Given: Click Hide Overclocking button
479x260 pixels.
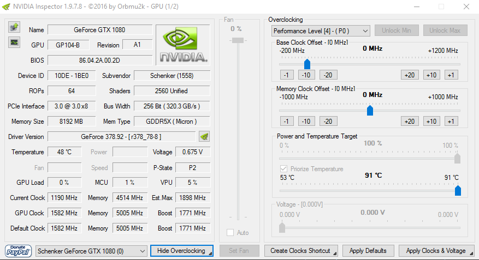Looking at the screenshot, I should click(x=182, y=251).
